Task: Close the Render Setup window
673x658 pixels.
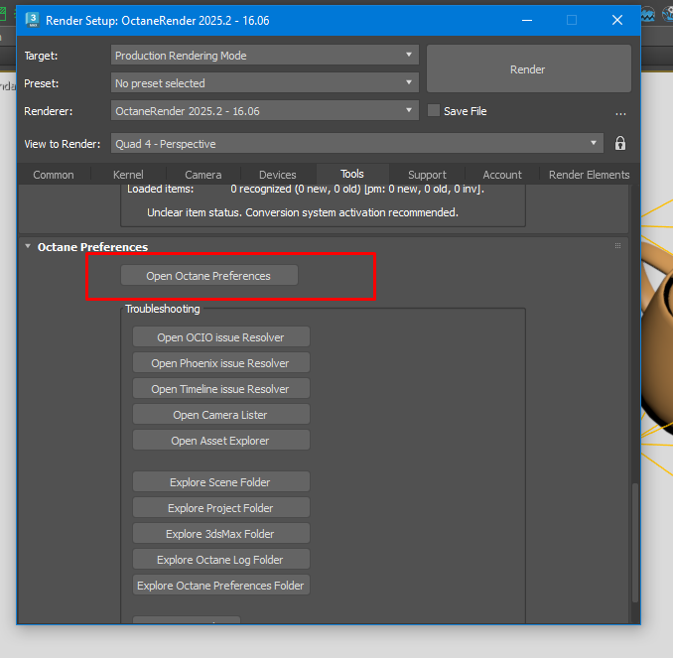Action: point(617,20)
